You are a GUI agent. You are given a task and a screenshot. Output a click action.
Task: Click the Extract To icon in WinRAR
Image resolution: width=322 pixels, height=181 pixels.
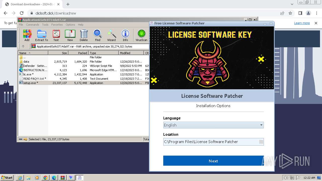click(x=42, y=35)
